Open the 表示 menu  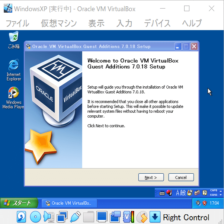pos(96,23)
